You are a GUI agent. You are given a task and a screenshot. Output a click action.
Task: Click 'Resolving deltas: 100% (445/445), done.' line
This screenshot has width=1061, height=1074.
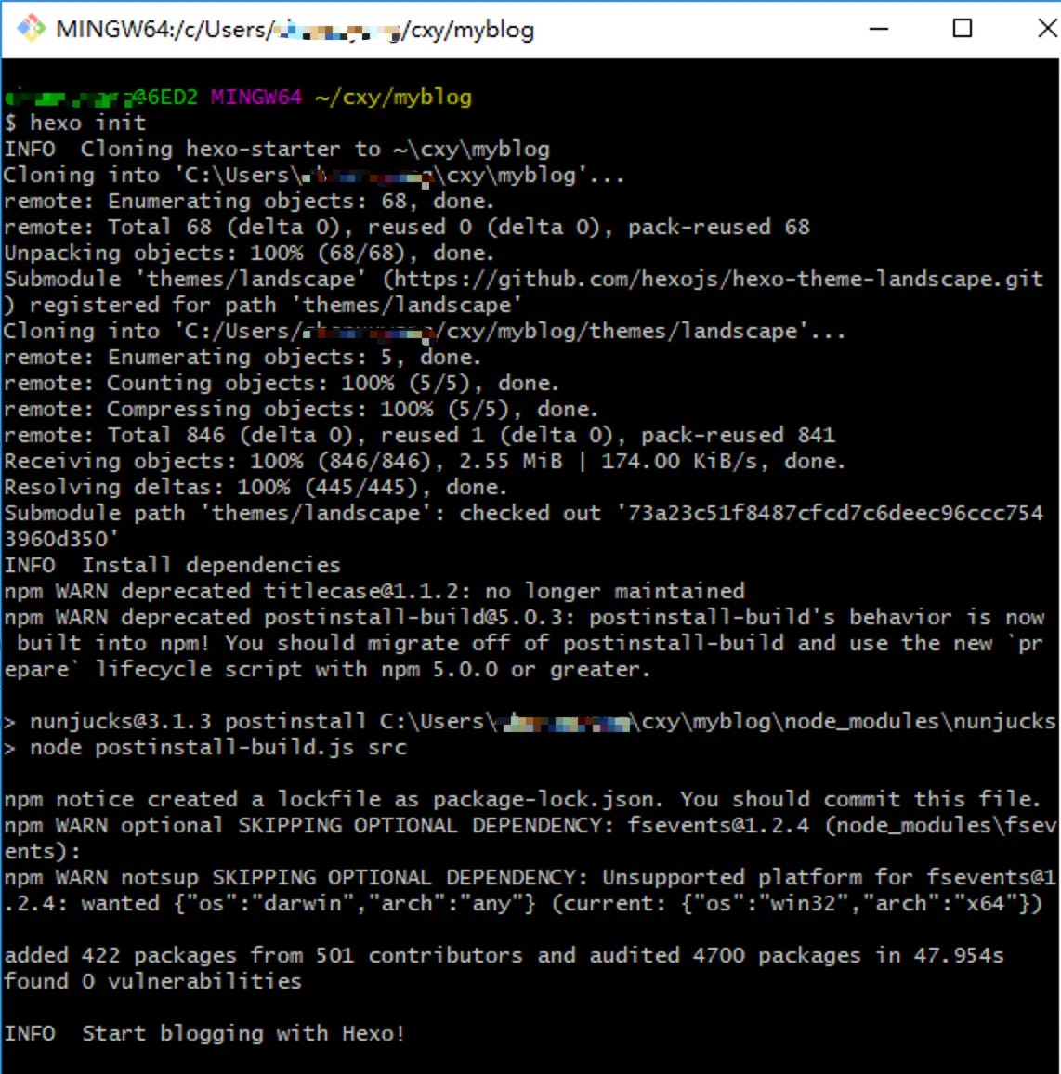(256, 488)
